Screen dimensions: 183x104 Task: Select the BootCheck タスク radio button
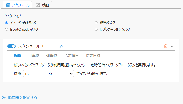pos(7,29)
